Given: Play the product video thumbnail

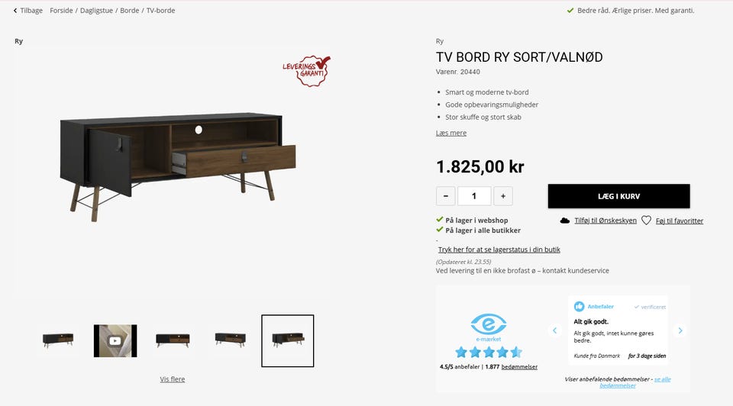Looking at the screenshot, I should tap(115, 341).
